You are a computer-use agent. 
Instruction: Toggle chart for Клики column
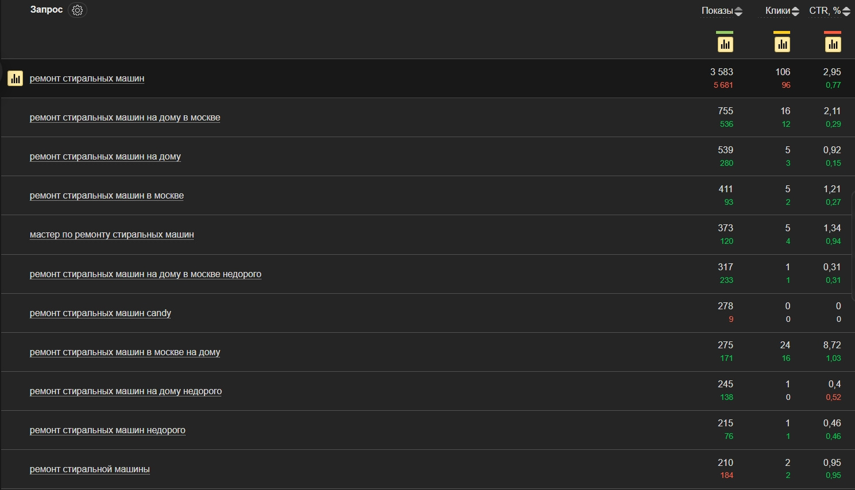tap(782, 44)
